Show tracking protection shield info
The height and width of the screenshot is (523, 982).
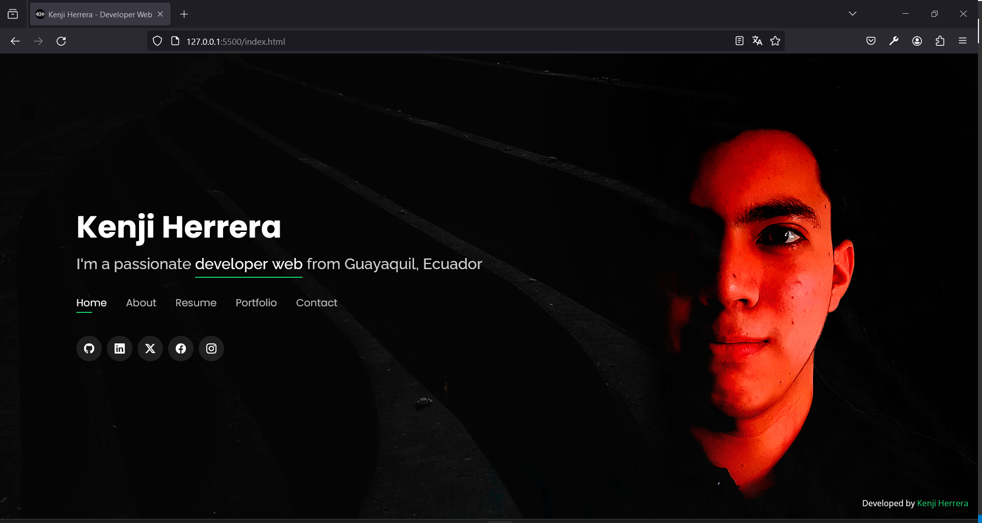157,41
